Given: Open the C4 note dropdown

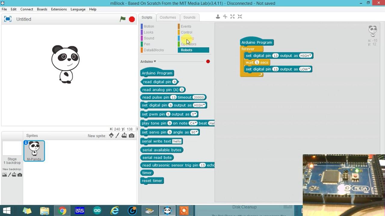Looking at the screenshot, I should (x=193, y=123).
